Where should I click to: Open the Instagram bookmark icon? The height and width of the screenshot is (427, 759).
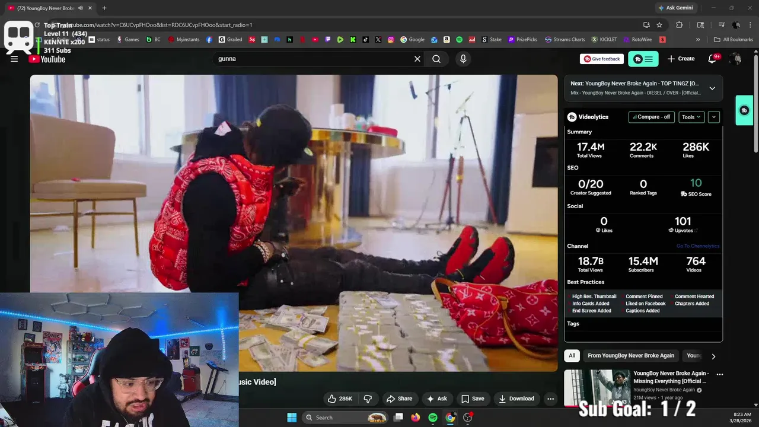pos(391,40)
